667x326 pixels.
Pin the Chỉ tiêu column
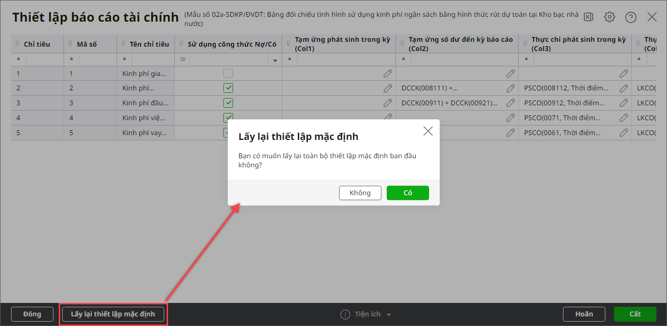pos(18,44)
